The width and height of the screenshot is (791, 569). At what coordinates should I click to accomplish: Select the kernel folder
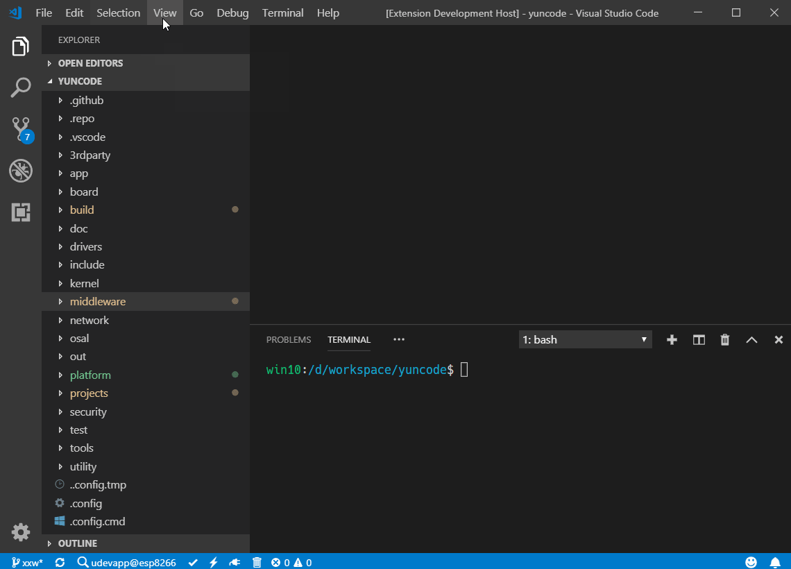click(x=145, y=284)
